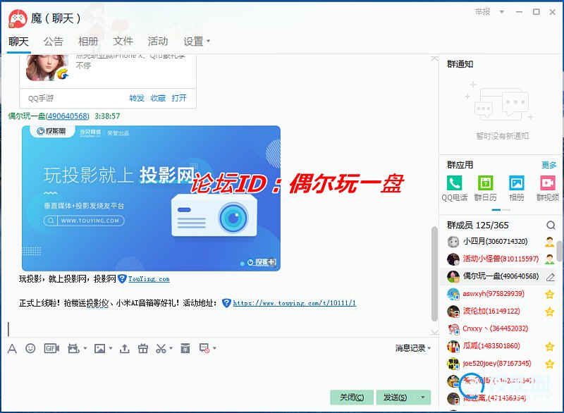564x413 pixels.
Task: Click the star badge next to 波伦加
Action: point(549,312)
